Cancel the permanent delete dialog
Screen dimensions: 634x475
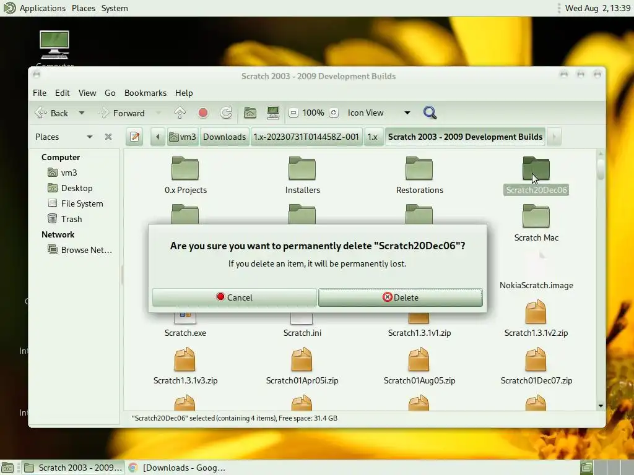pos(235,297)
